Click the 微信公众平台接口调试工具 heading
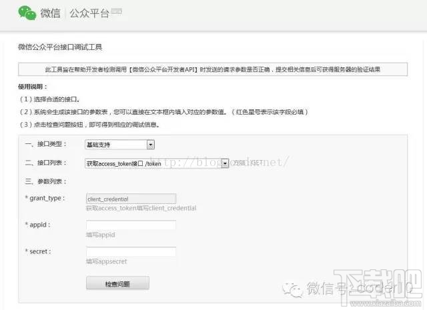 pyautogui.click(x=60, y=47)
